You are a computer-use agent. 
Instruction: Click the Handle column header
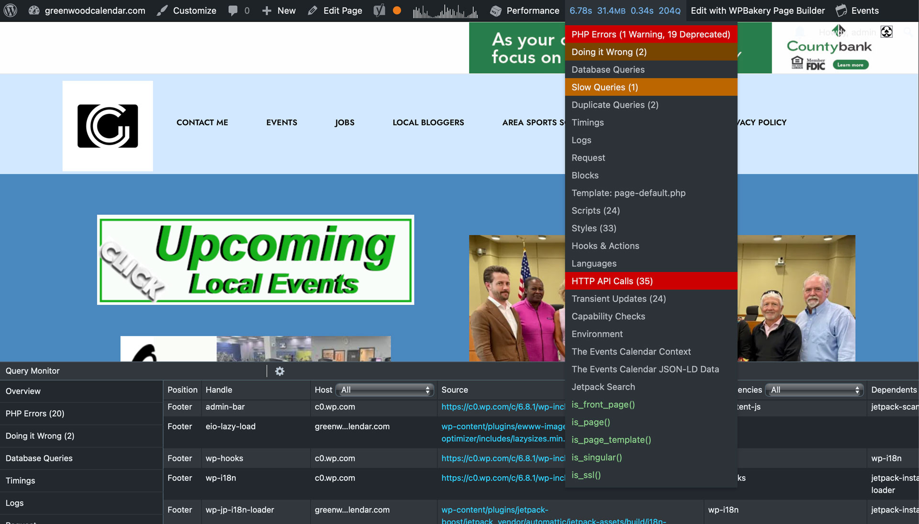point(219,390)
